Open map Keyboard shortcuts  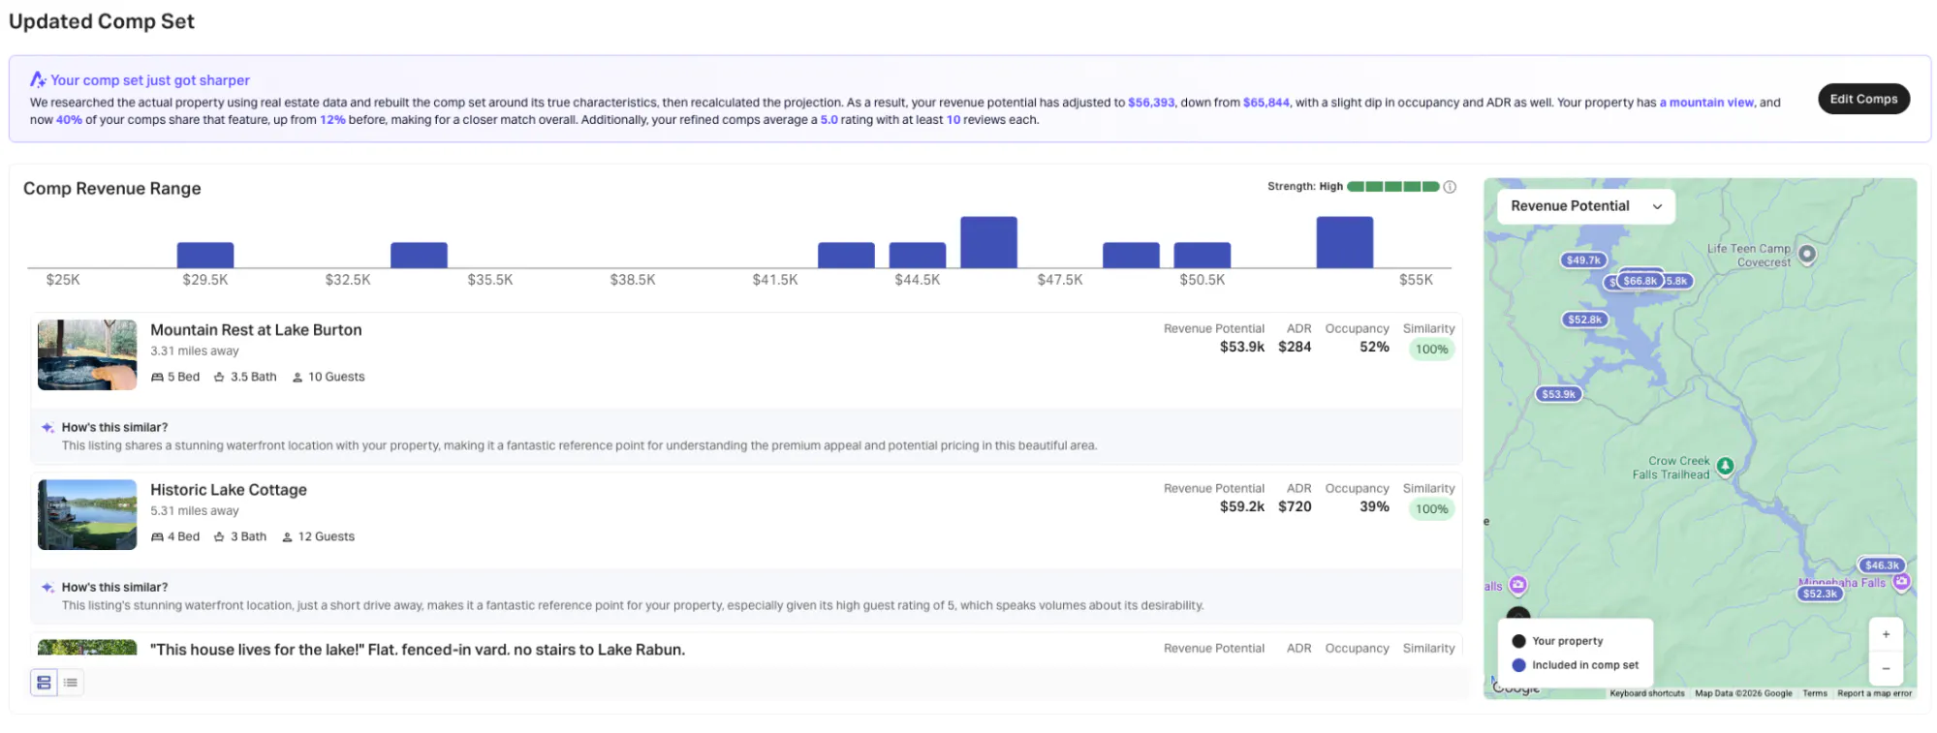coord(1647,693)
